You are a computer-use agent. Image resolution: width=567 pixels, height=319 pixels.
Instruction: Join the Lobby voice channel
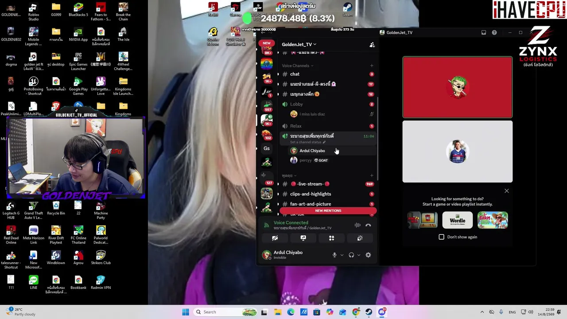[328, 104]
